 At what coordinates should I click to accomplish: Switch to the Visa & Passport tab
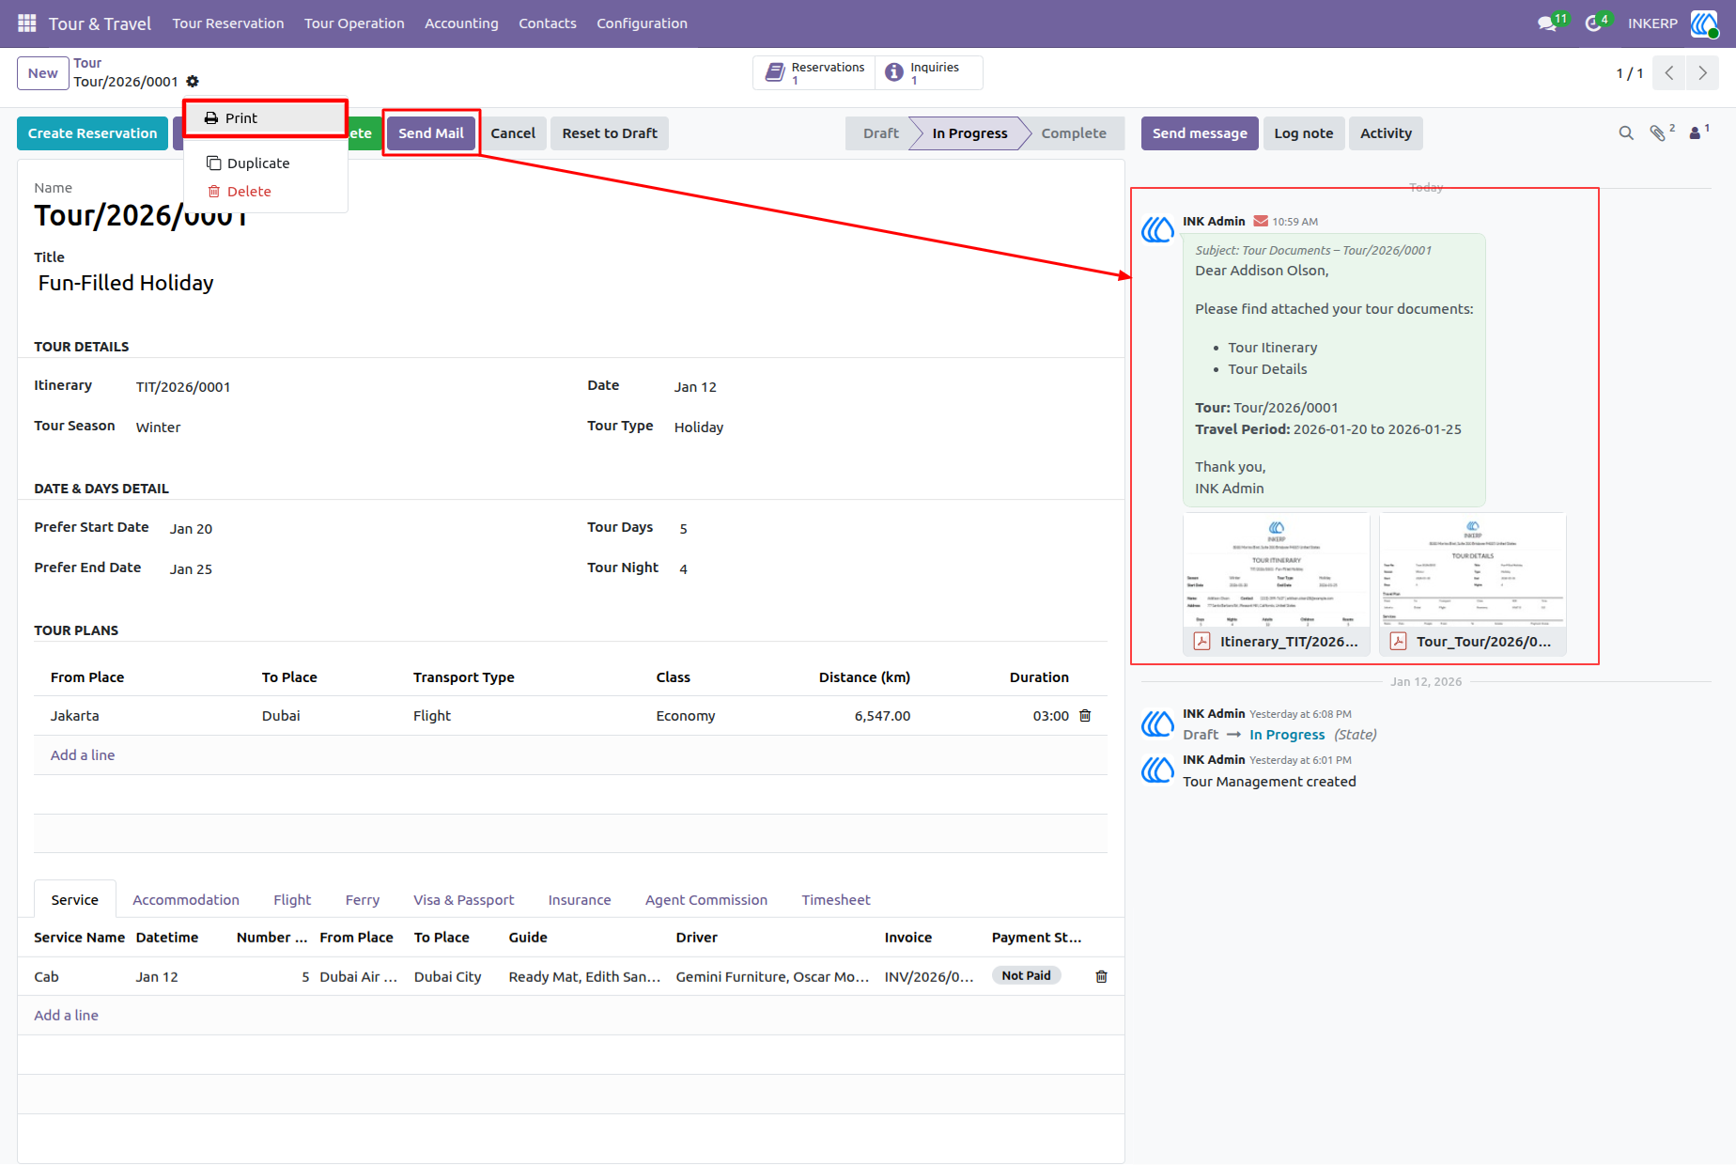pos(464,900)
